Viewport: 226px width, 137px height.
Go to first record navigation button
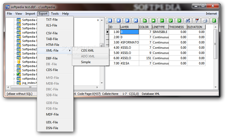(x=110, y=21)
